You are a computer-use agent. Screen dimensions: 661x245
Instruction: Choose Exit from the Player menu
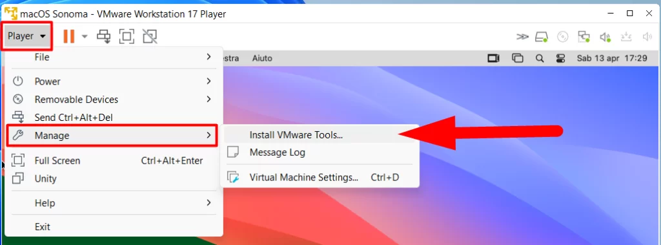click(x=114, y=227)
